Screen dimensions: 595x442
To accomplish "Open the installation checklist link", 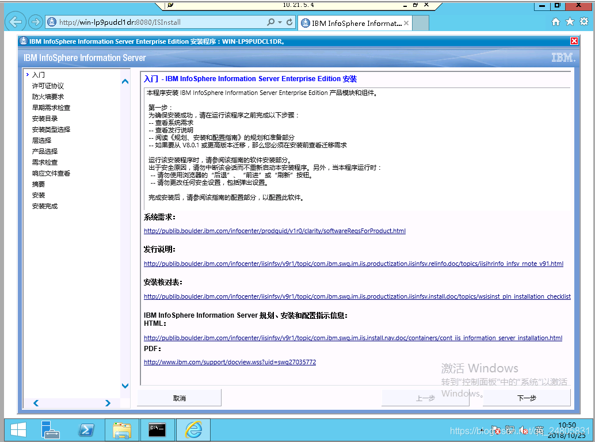I will (x=357, y=297).
